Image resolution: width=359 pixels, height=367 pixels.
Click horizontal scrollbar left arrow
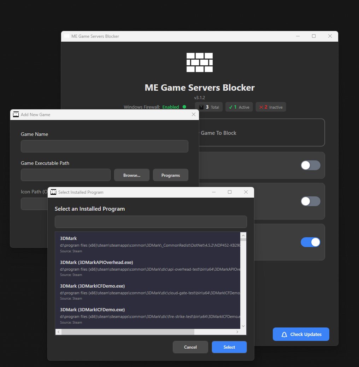click(x=58, y=332)
